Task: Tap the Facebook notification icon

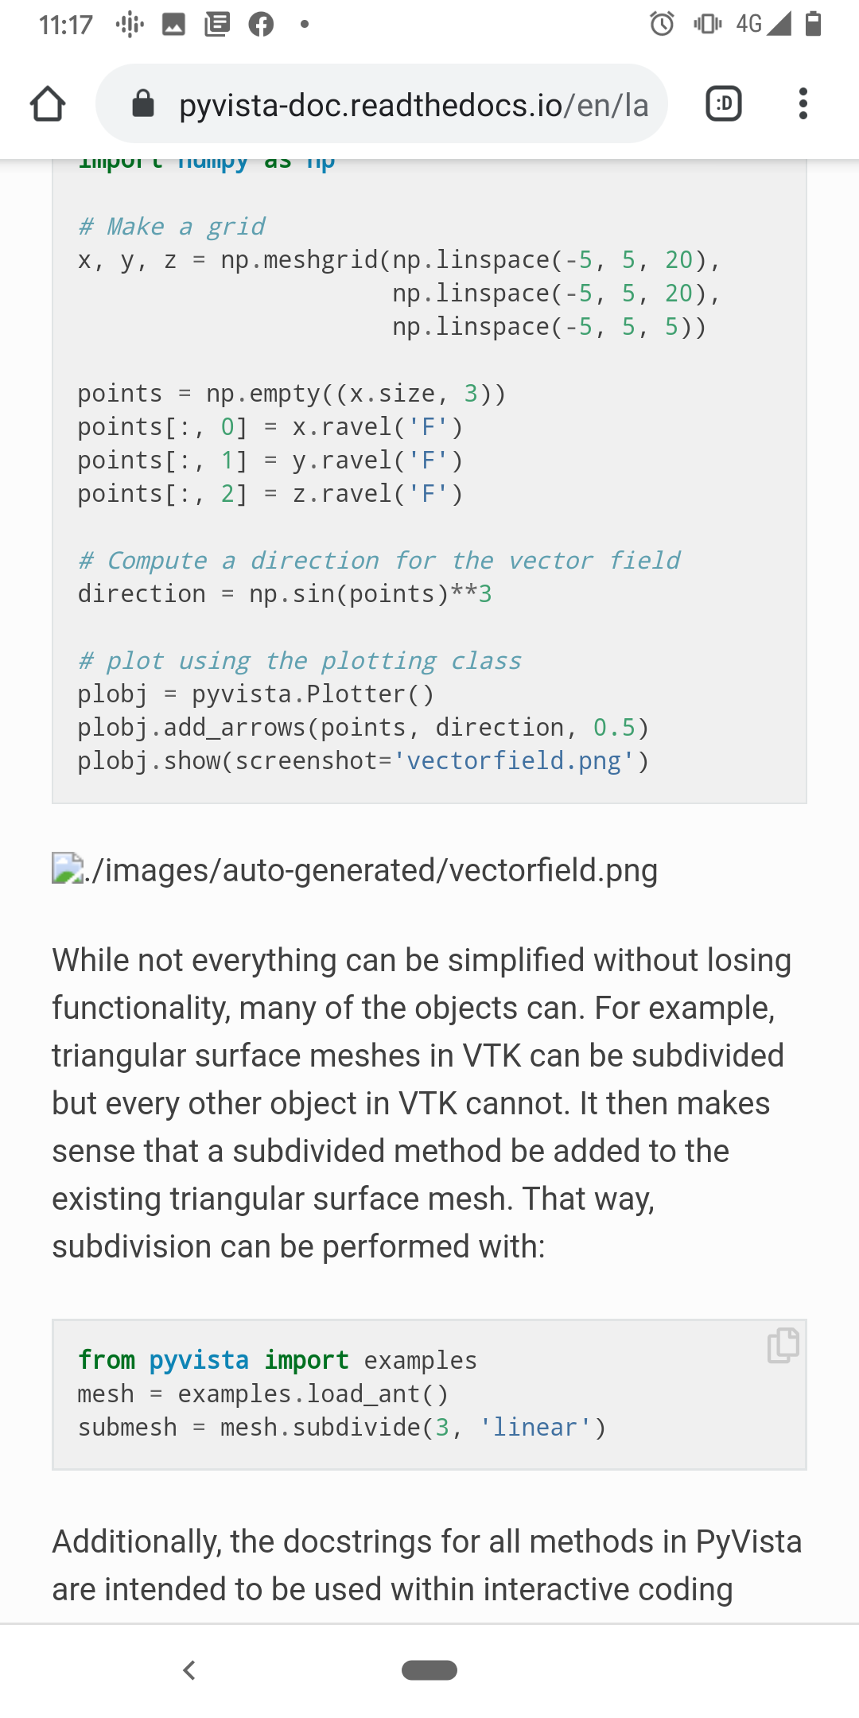Action: coord(260,25)
